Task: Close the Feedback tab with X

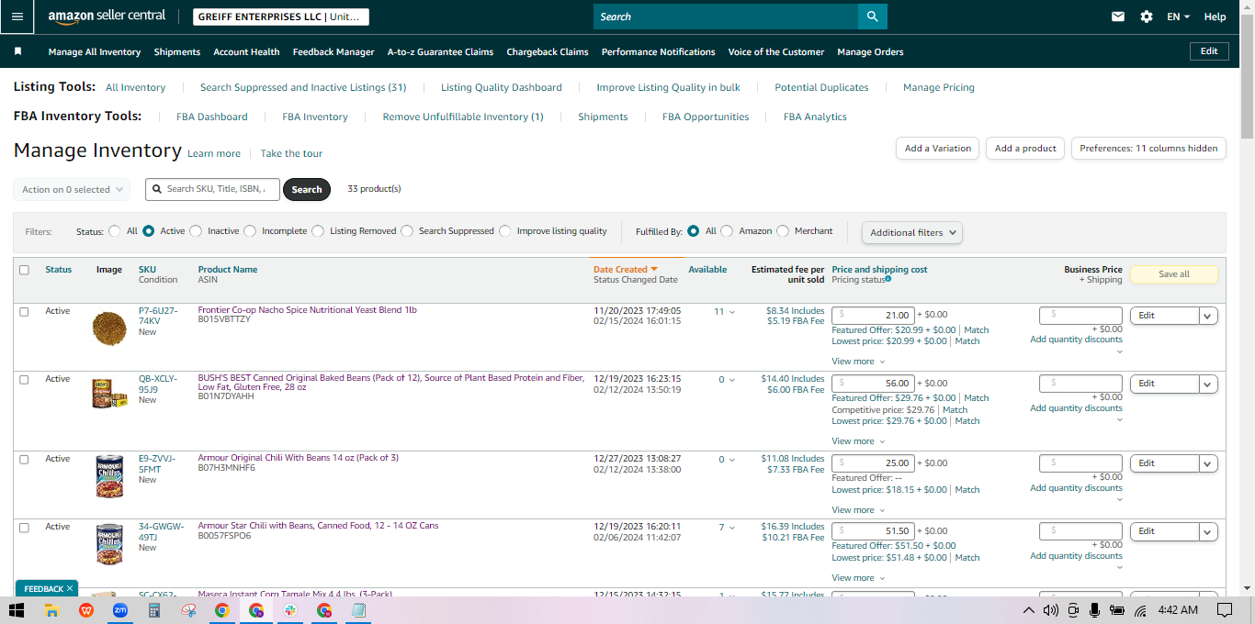Action: point(71,588)
